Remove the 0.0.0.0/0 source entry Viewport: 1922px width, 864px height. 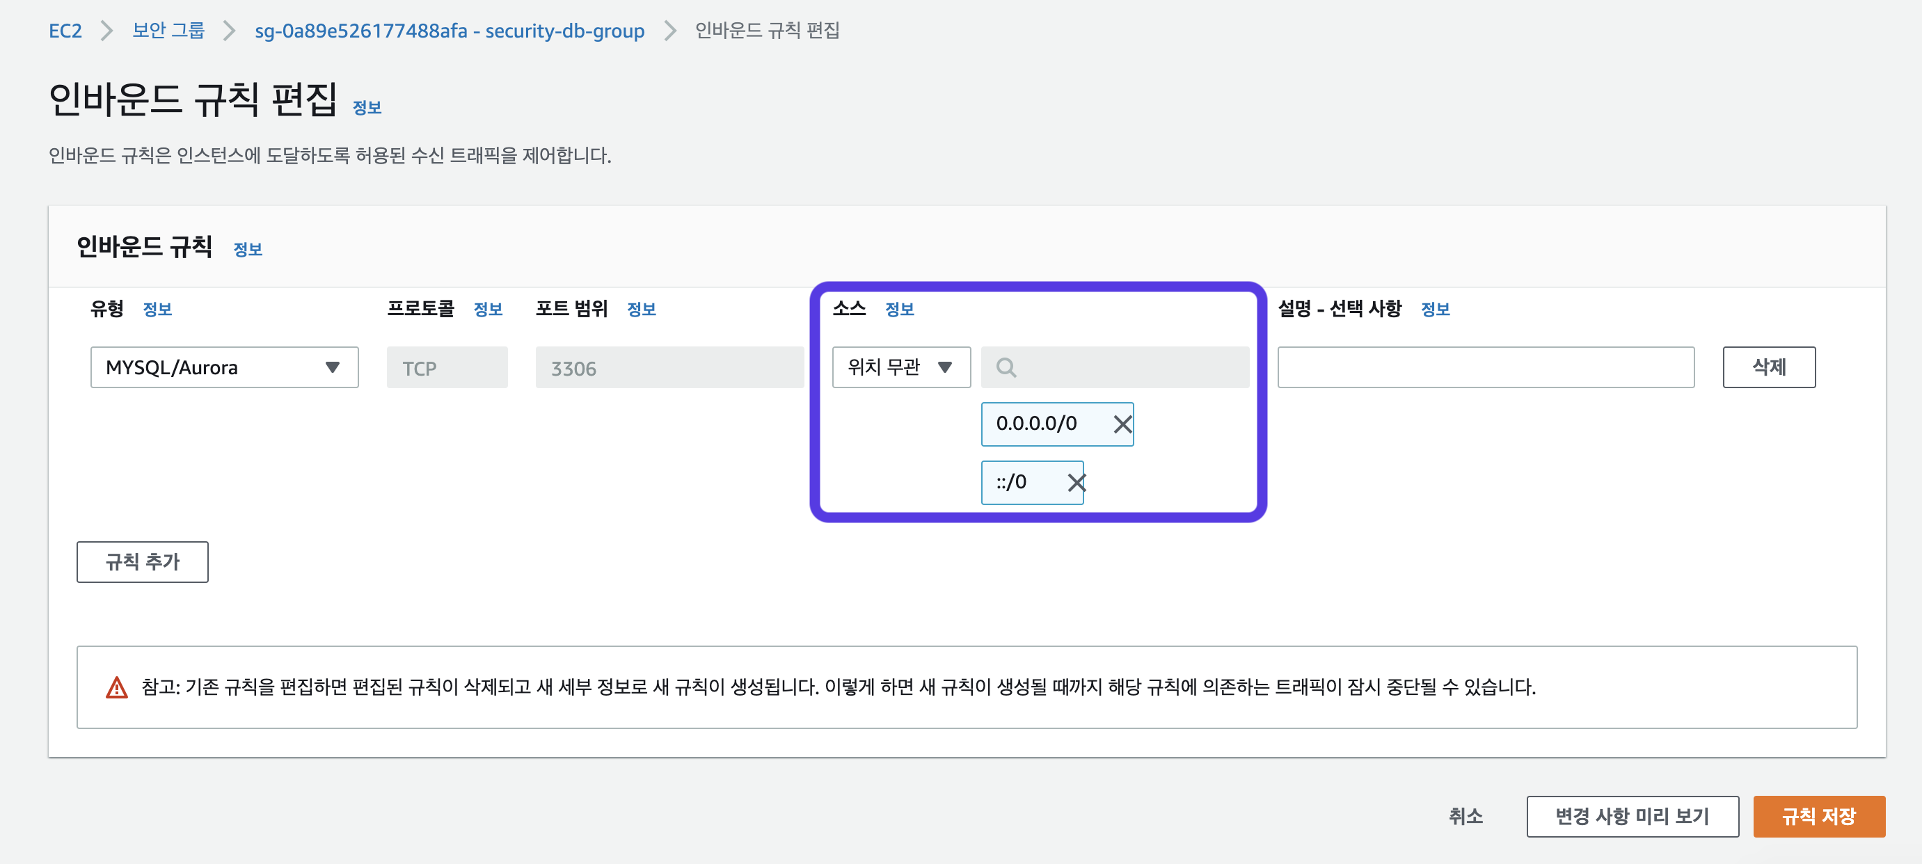tap(1122, 424)
